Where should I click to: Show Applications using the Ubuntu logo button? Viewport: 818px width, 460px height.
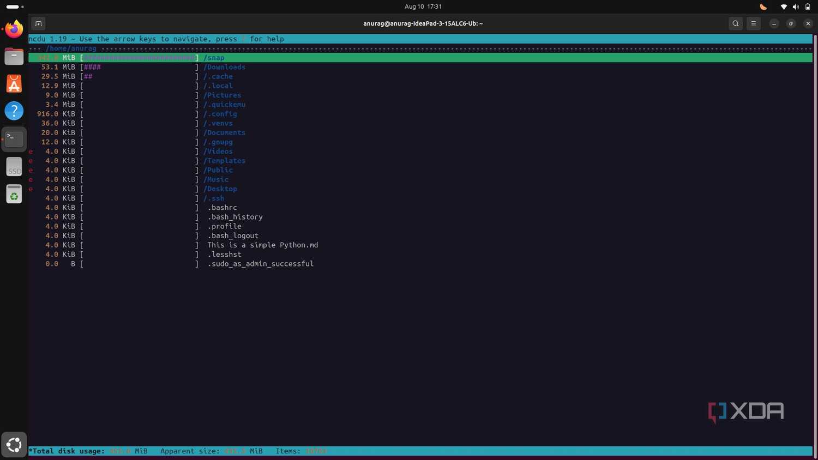(x=14, y=445)
